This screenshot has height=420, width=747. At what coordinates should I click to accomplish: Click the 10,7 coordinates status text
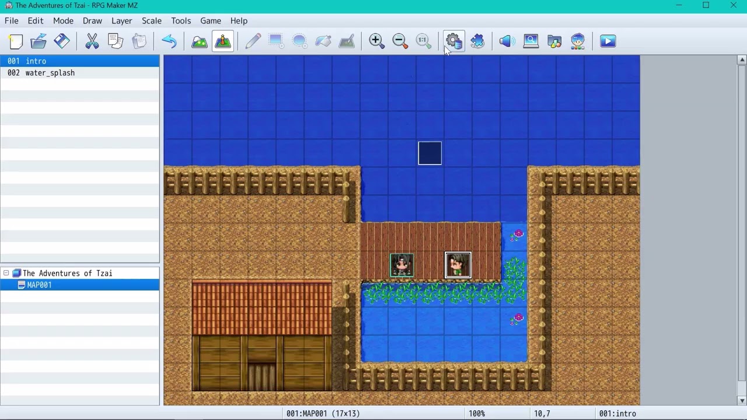click(542, 414)
